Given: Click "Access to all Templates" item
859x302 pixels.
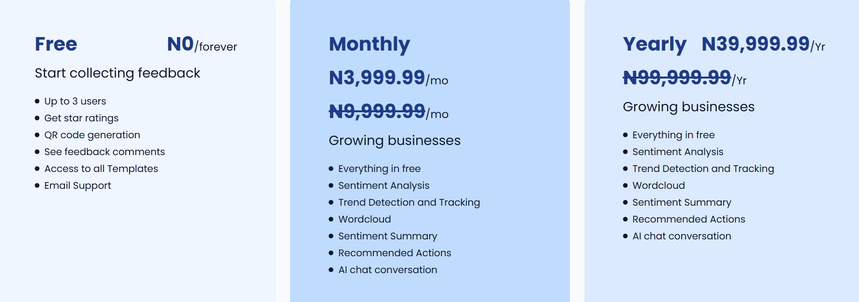Looking at the screenshot, I should 101,169.
